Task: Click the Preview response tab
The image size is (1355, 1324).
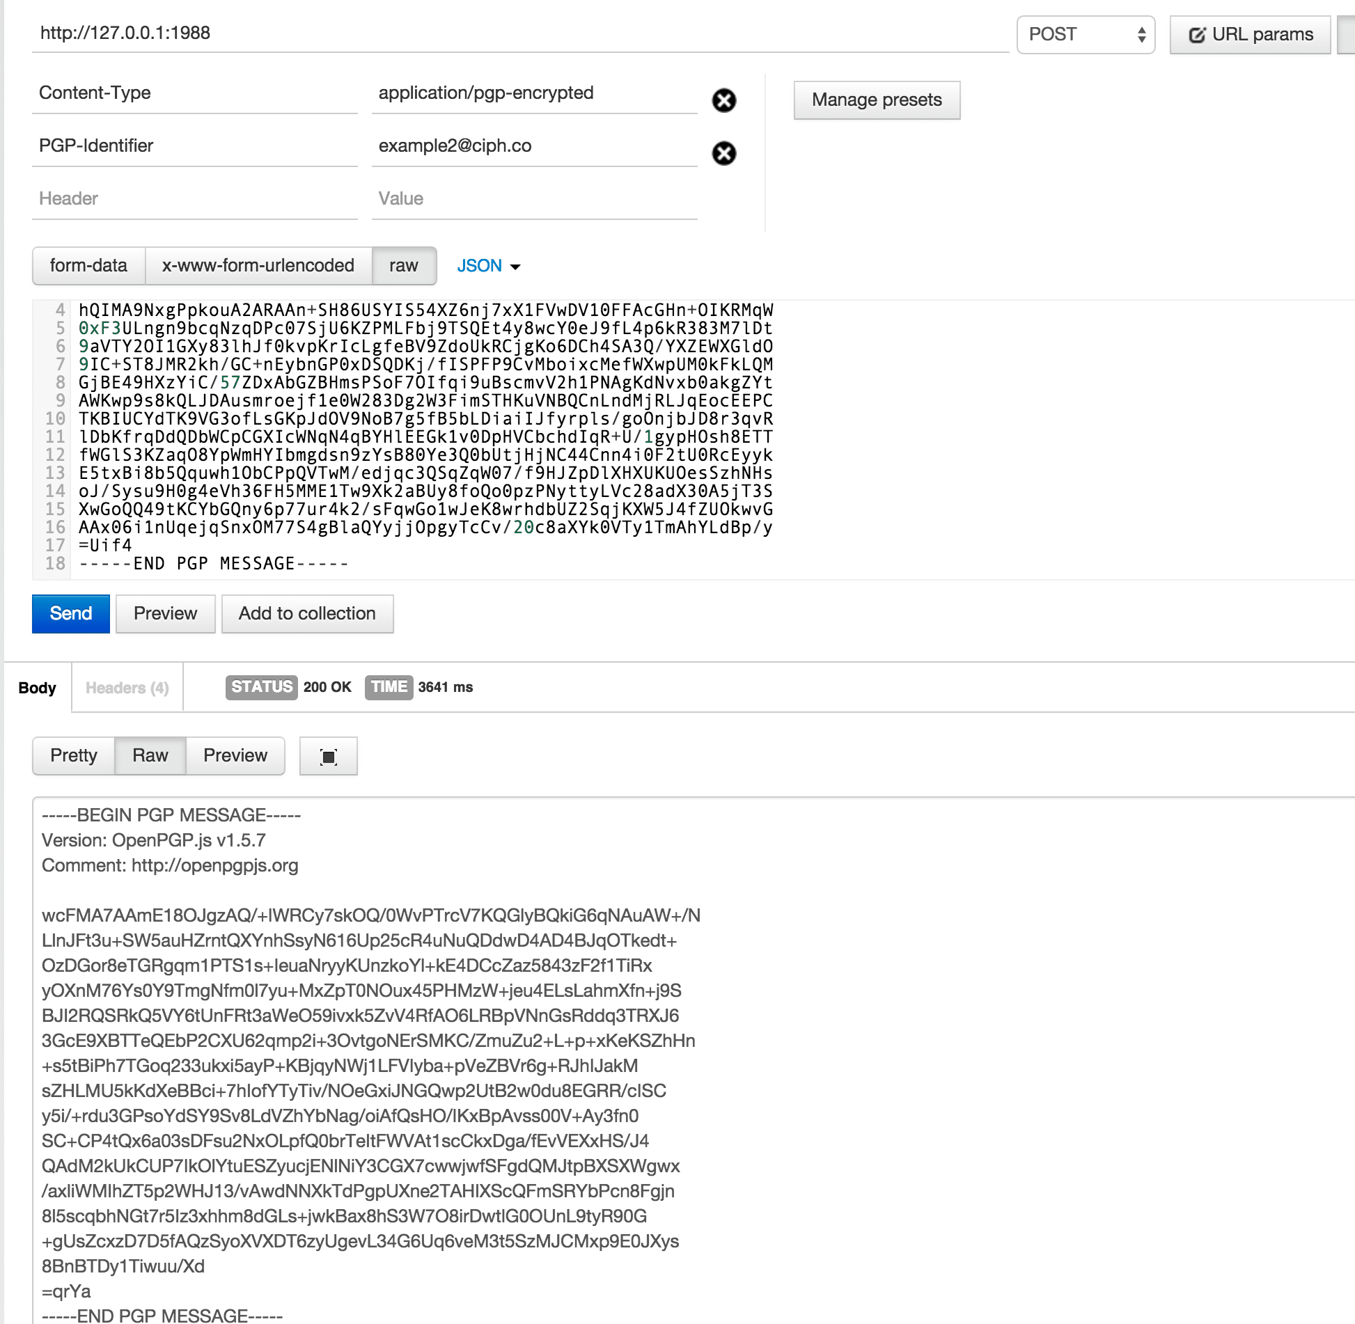Action: pos(237,755)
